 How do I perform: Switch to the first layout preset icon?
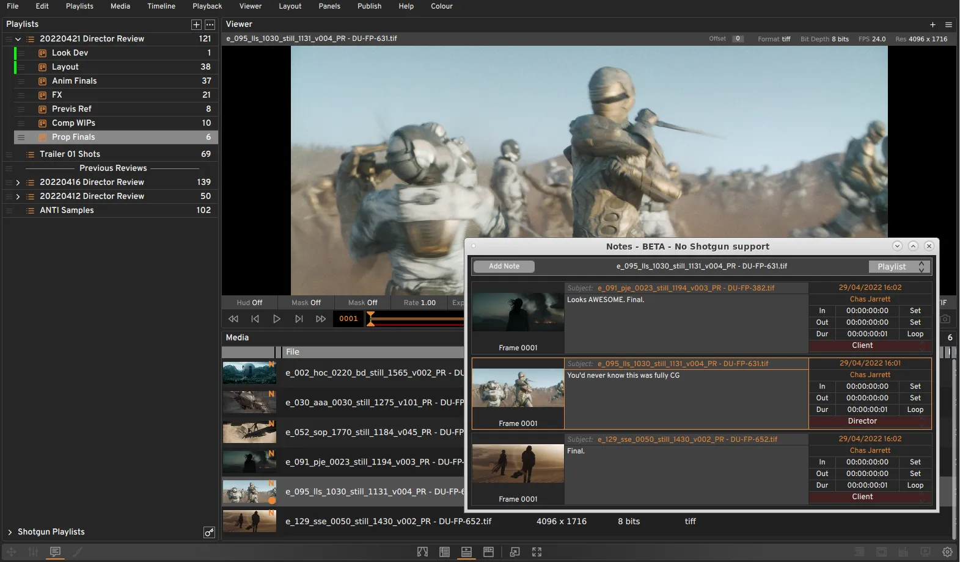click(x=422, y=552)
